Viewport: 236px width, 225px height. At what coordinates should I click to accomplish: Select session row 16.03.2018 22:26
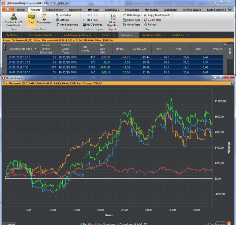pos(115,72)
